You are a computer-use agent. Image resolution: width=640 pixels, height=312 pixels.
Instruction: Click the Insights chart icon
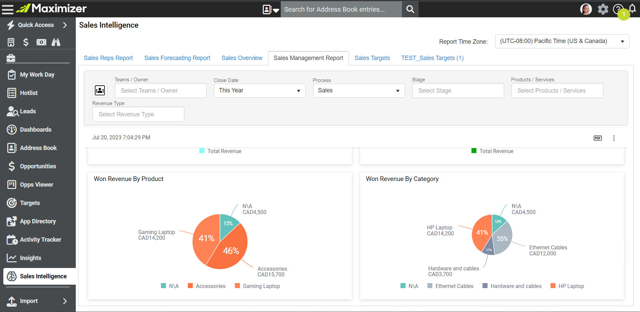(12, 258)
